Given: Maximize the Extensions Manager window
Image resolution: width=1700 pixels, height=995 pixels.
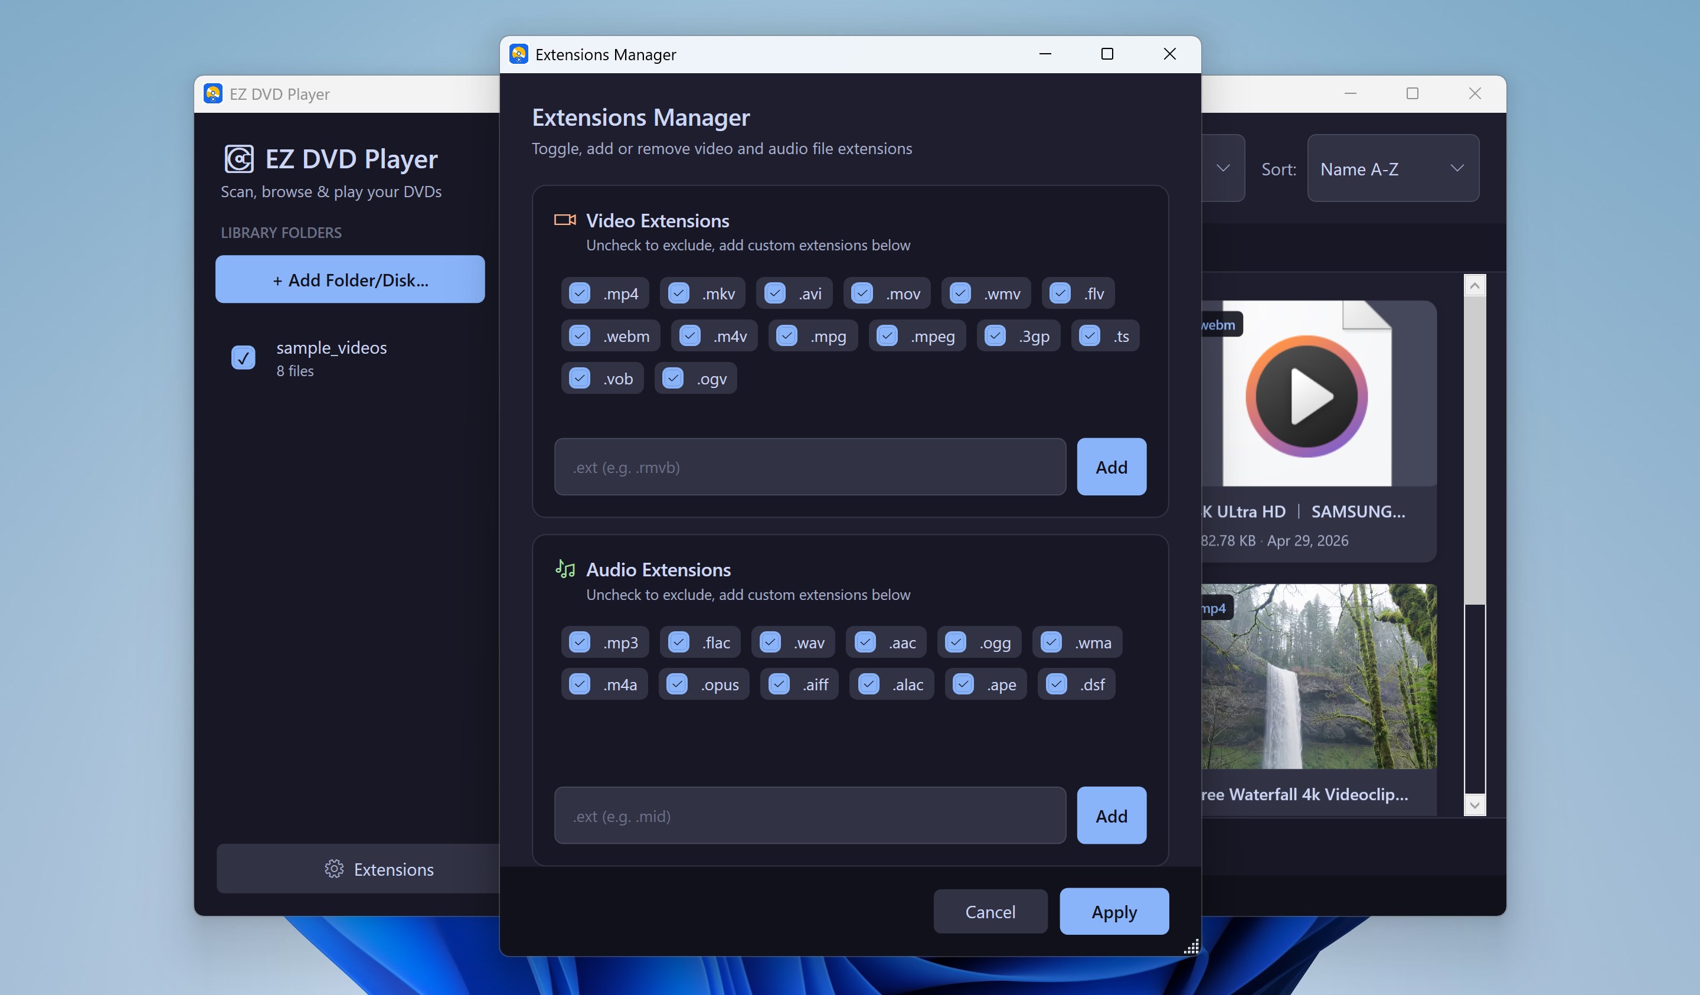Looking at the screenshot, I should 1107,54.
